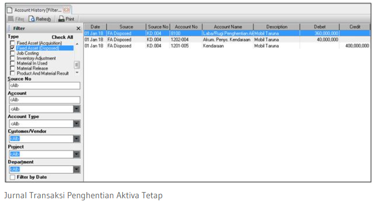The width and height of the screenshot is (379, 205).
Task: Click Kendaraan account name cell
Action: coord(228,46)
